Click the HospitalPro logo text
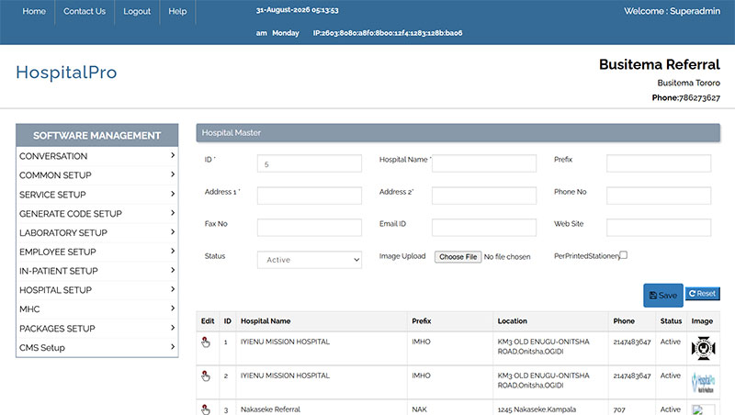The width and height of the screenshot is (735, 415). tap(66, 73)
